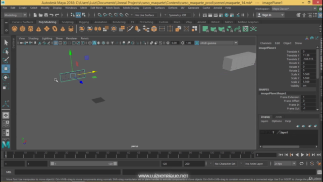This screenshot has width=323, height=182.
Task: Click the four-pane layout icon
Action: [x=6, y=124]
